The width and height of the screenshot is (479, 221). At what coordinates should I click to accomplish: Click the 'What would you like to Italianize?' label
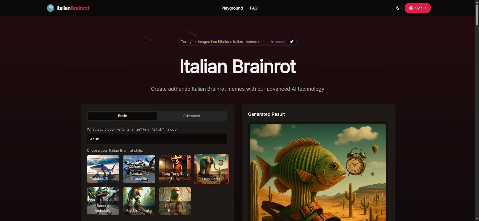(133, 129)
